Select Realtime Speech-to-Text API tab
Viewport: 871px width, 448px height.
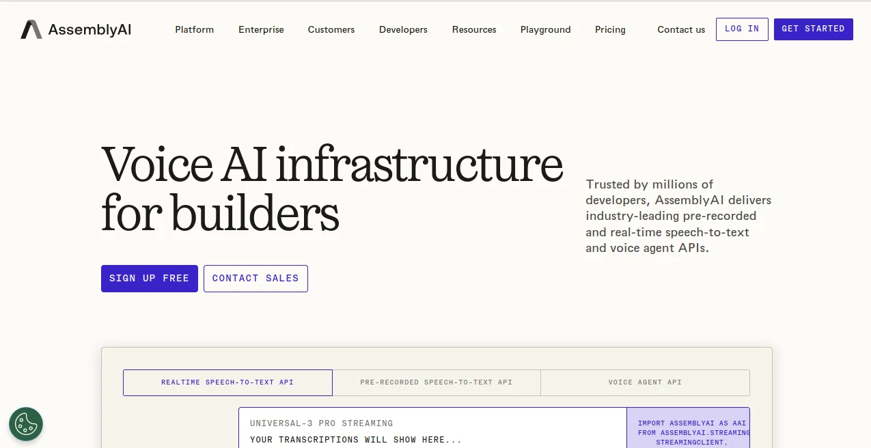pyautogui.click(x=227, y=382)
